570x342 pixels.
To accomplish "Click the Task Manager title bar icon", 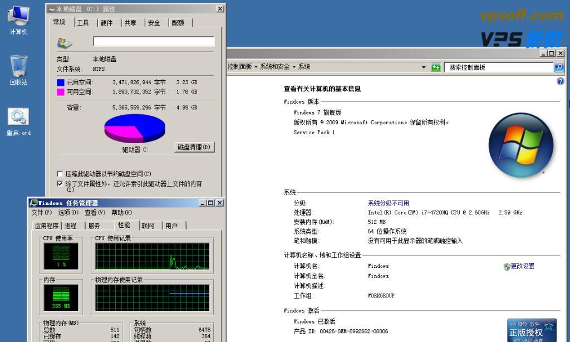I will point(34,203).
